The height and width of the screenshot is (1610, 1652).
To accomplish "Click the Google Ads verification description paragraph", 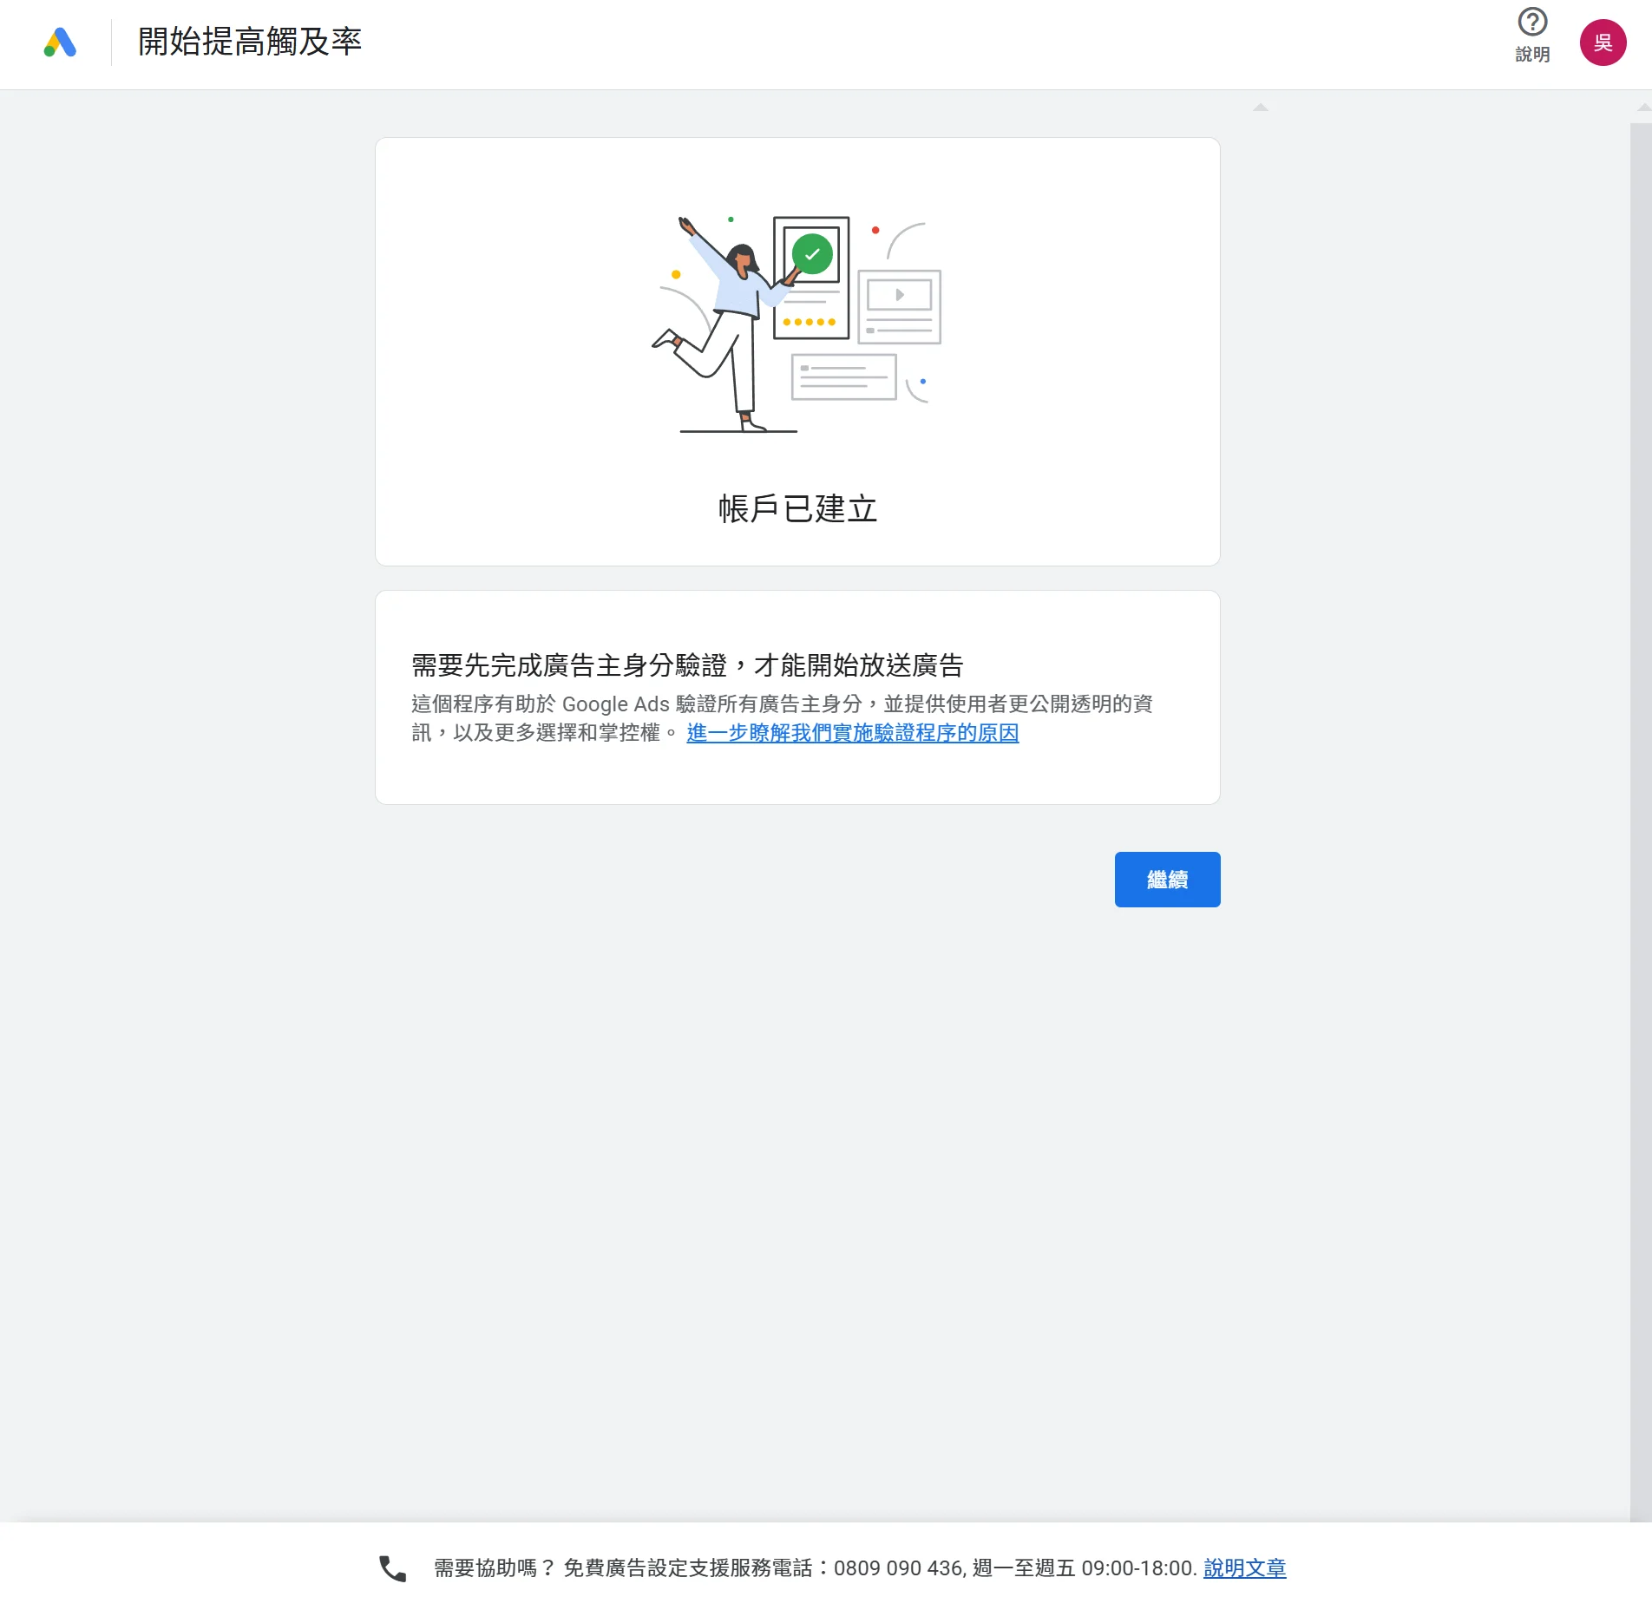I will pyautogui.click(x=781, y=704).
